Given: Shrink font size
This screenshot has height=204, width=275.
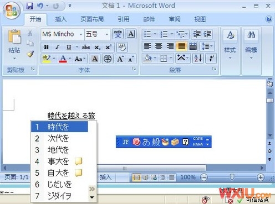Looking at the screenshot, I should click(x=131, y=59).
